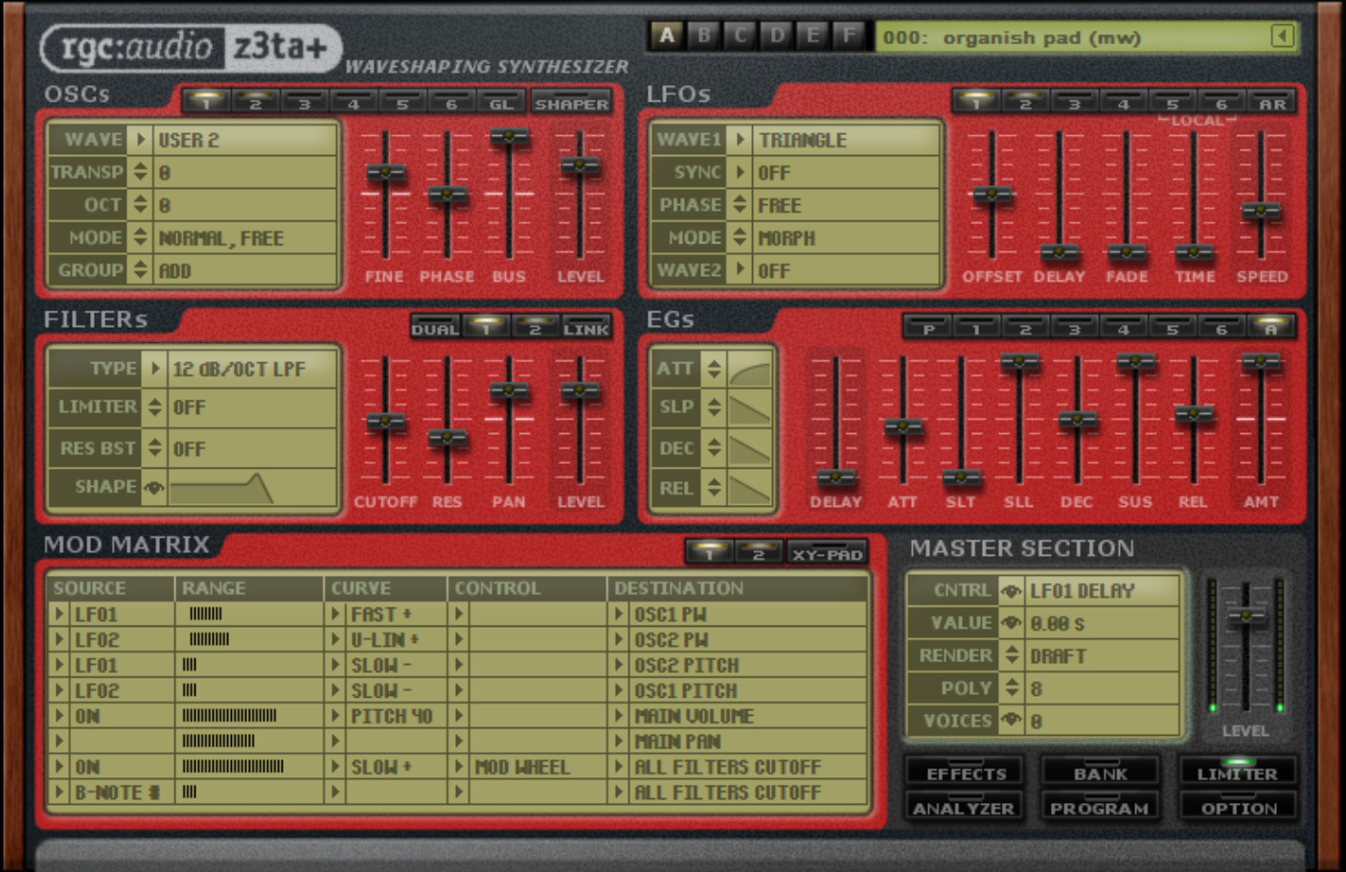
Task: Switch to the SHAPER tab in OSCs
Action: (x=571, y=103)
